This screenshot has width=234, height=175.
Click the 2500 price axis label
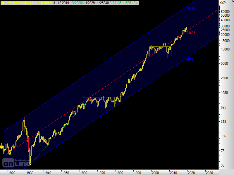coord(224,78)
